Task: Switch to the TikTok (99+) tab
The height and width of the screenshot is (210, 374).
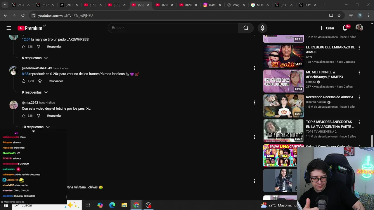Action: click(69, 5)
